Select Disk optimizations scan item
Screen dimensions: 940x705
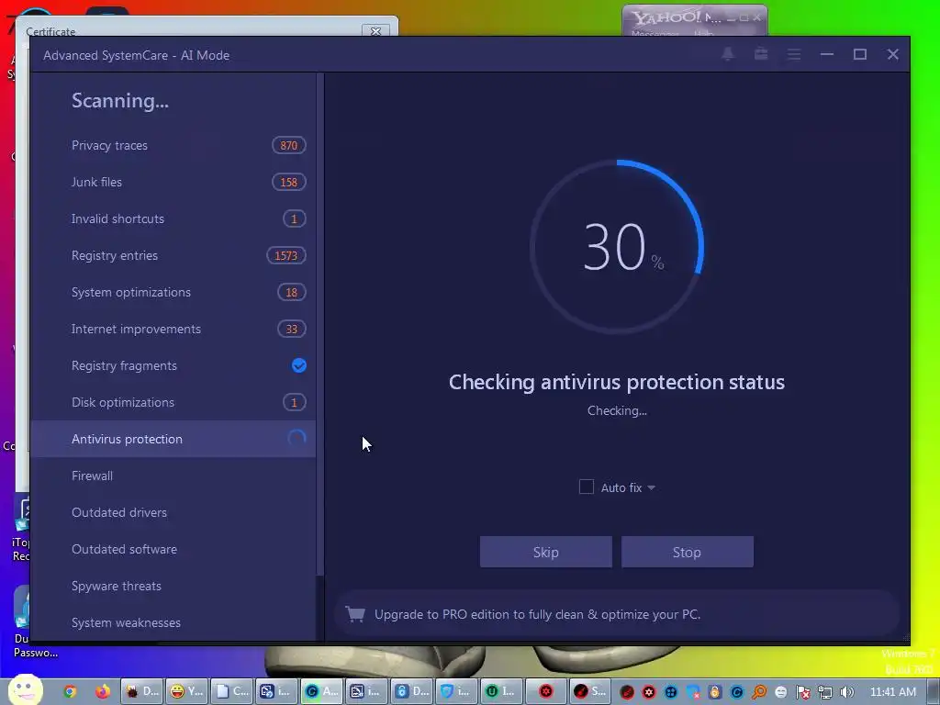coord(173,402)
